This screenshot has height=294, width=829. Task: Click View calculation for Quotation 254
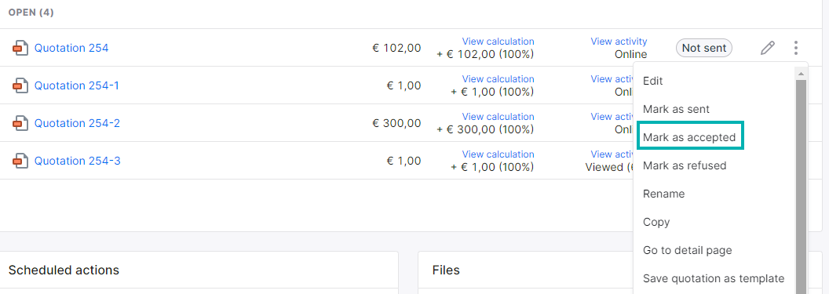(x=498, y=42)
